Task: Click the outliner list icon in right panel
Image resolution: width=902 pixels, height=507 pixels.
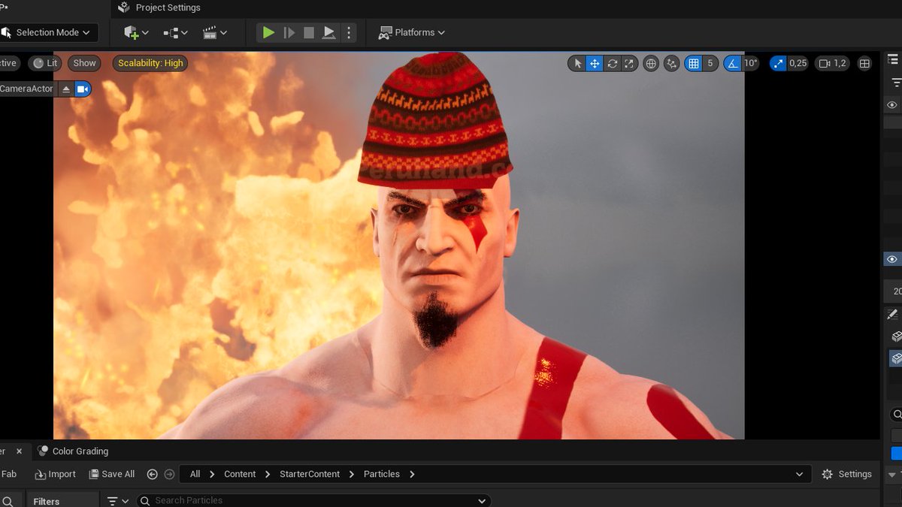Action: click(893, 60)
